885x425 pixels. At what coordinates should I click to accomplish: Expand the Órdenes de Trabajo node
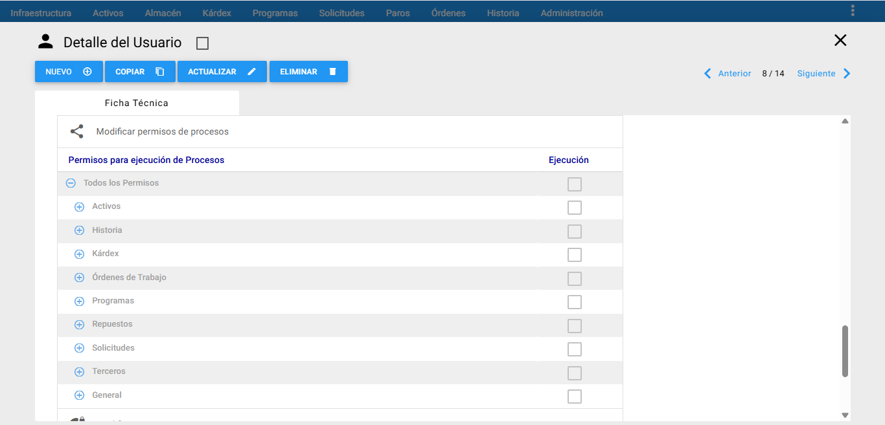80,278
